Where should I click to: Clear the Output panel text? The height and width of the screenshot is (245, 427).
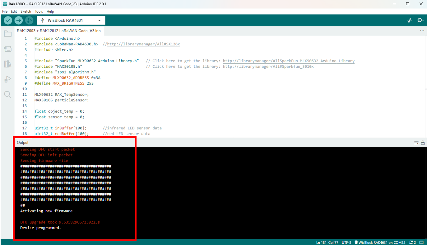pos(416,143)
